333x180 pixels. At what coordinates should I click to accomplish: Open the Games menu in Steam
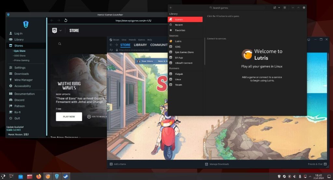click(x=142, y=40)
